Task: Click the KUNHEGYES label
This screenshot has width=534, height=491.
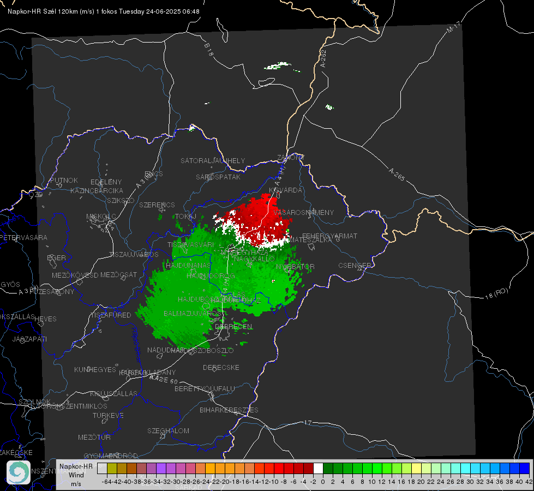Action: point(95,370)
